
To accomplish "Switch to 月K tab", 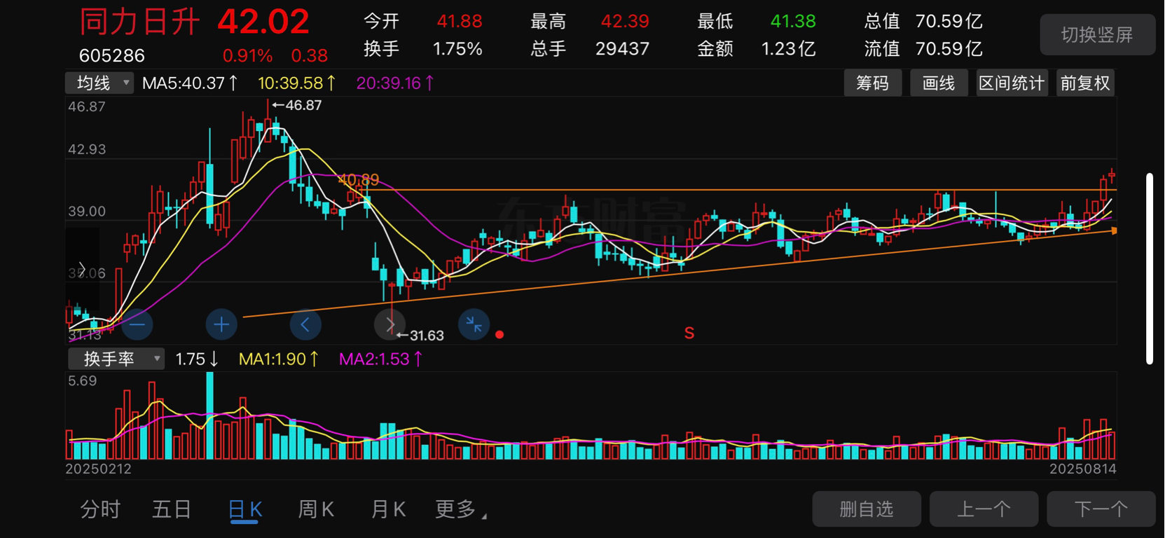I will click(x=388, y=509).
